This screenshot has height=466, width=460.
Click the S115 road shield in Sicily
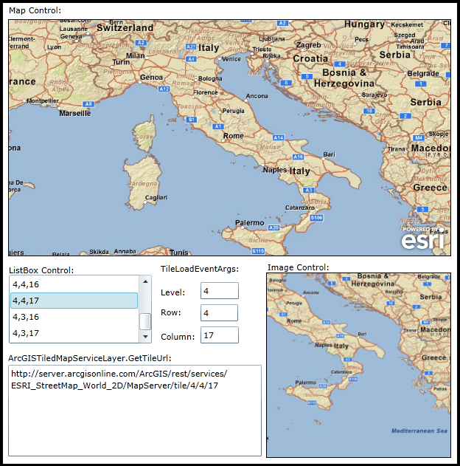coord(258,251)
